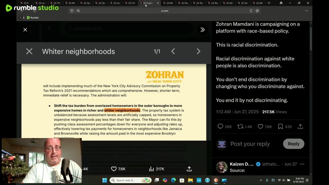This screenshot has height=185, width=329.
Task: Open Task View on the taskbar
Action: 157,180
